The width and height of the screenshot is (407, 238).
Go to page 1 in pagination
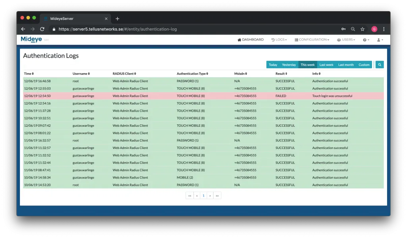(x=203, y=195)
